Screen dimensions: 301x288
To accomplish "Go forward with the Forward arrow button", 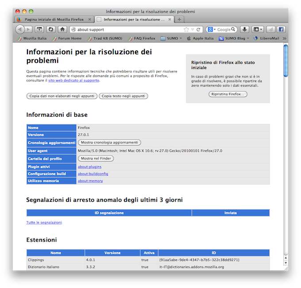I will pos(28,29).
